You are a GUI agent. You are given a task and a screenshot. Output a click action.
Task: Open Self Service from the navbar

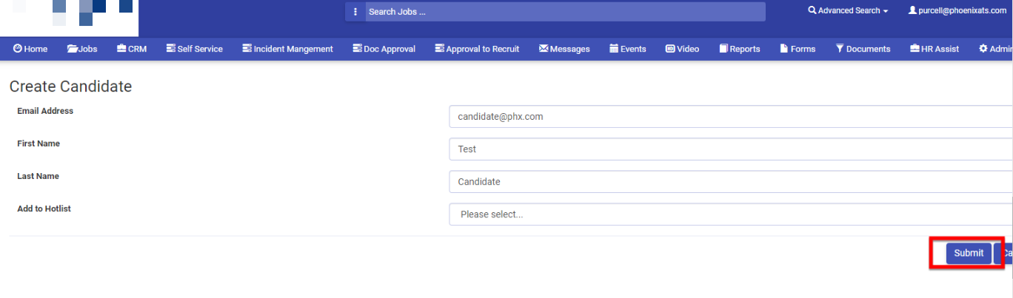point(195,49)
